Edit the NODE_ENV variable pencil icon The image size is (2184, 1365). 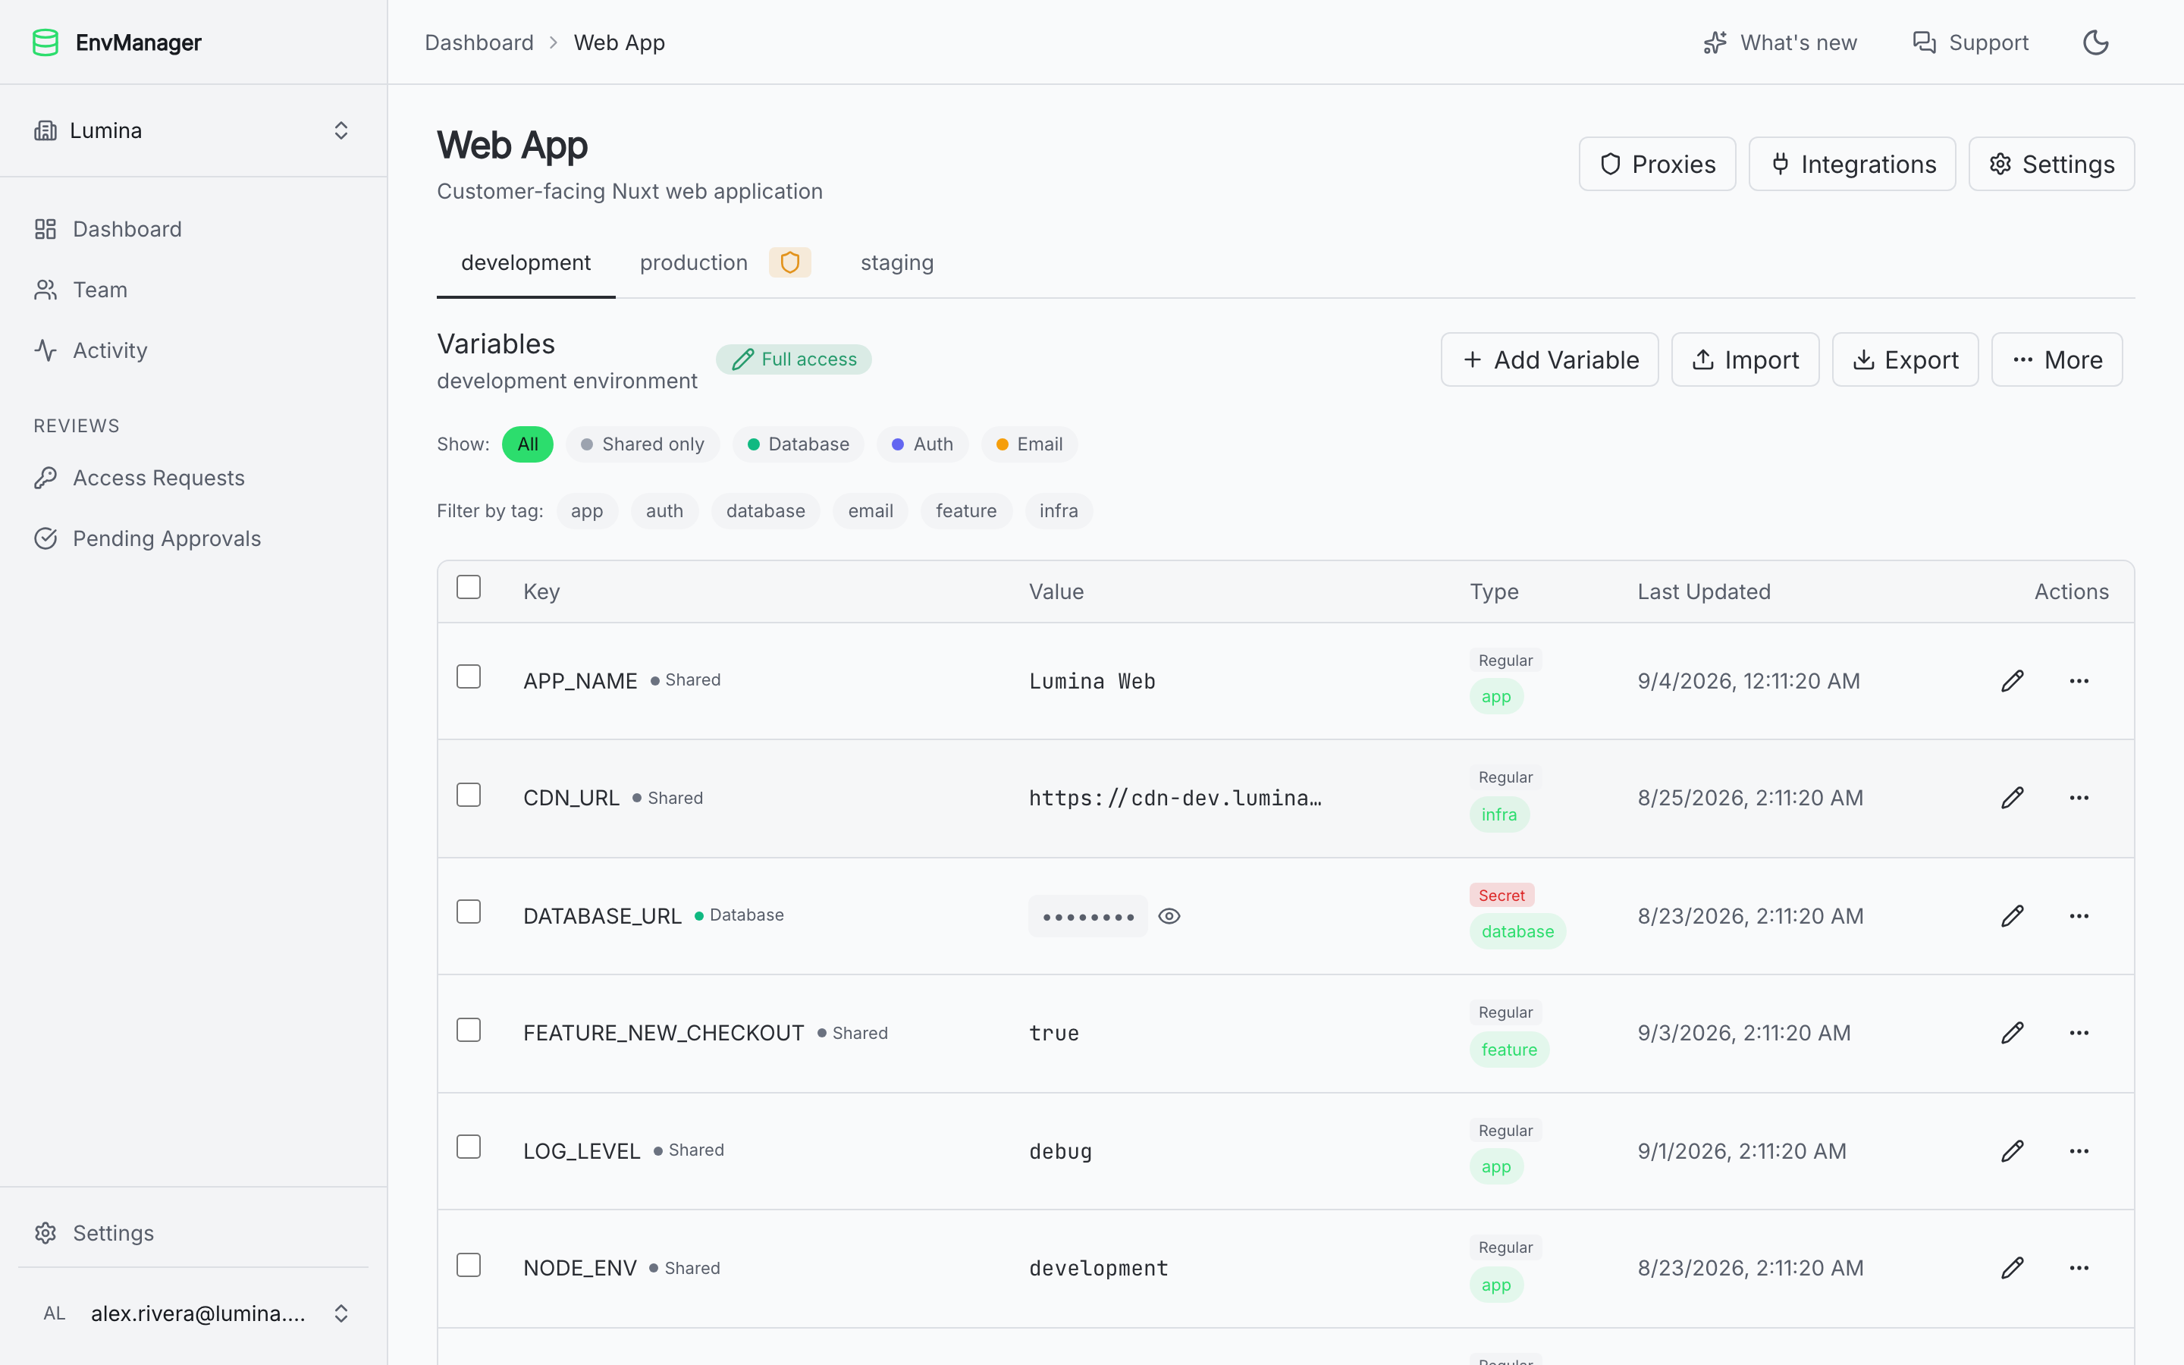click(x=2013, y=1269)
